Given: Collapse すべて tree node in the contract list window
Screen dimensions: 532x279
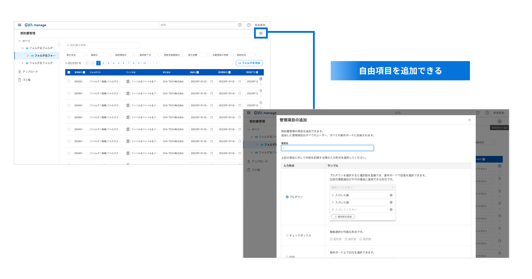Looking at the screenshot, I should (x=19, y=41).
